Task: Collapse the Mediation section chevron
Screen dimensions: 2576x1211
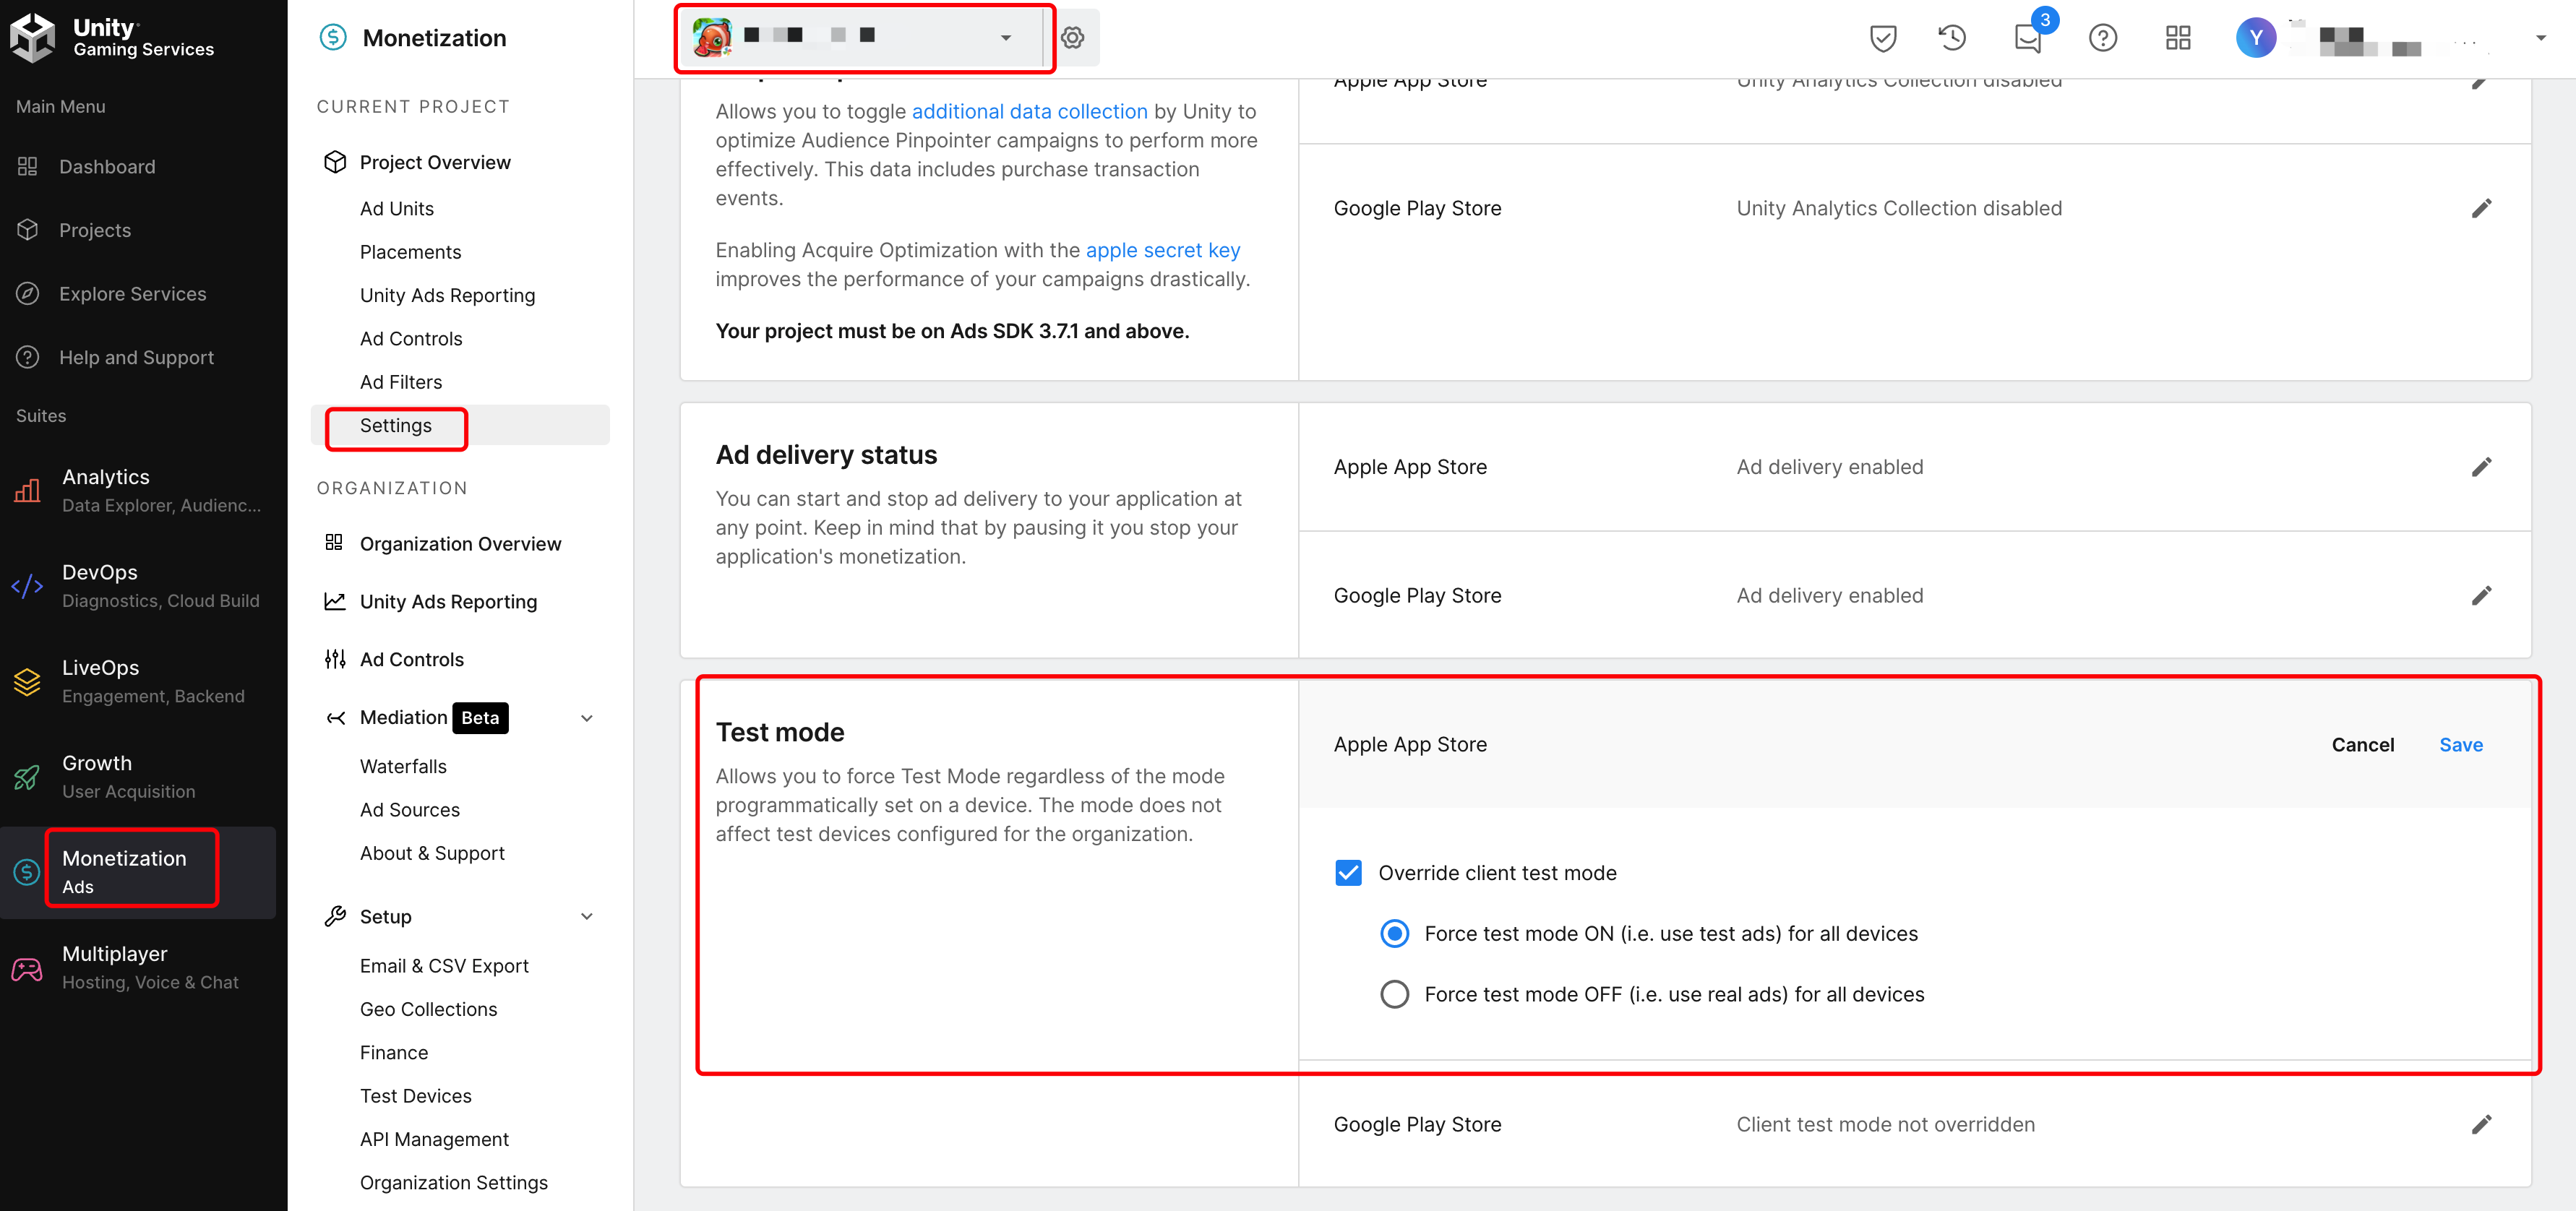Action: [x=587, y=718]
